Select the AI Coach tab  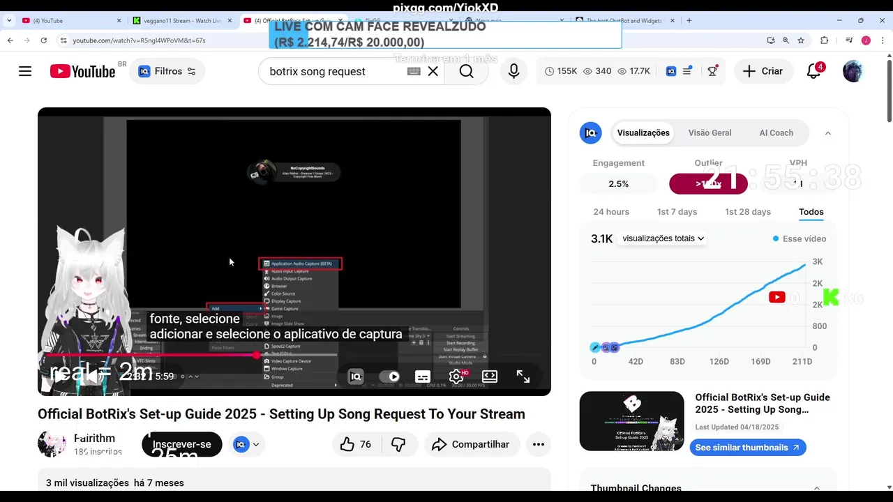click(776, 132)
